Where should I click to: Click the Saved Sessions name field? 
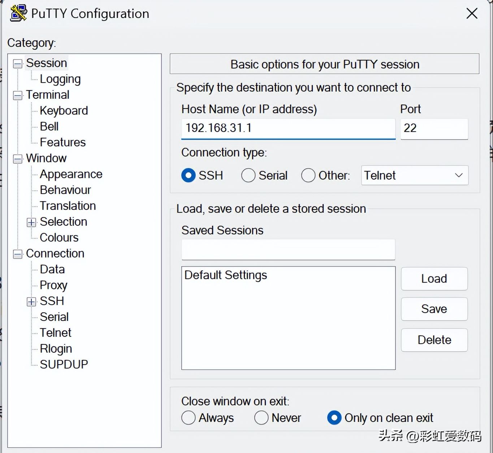coord(288,250)
